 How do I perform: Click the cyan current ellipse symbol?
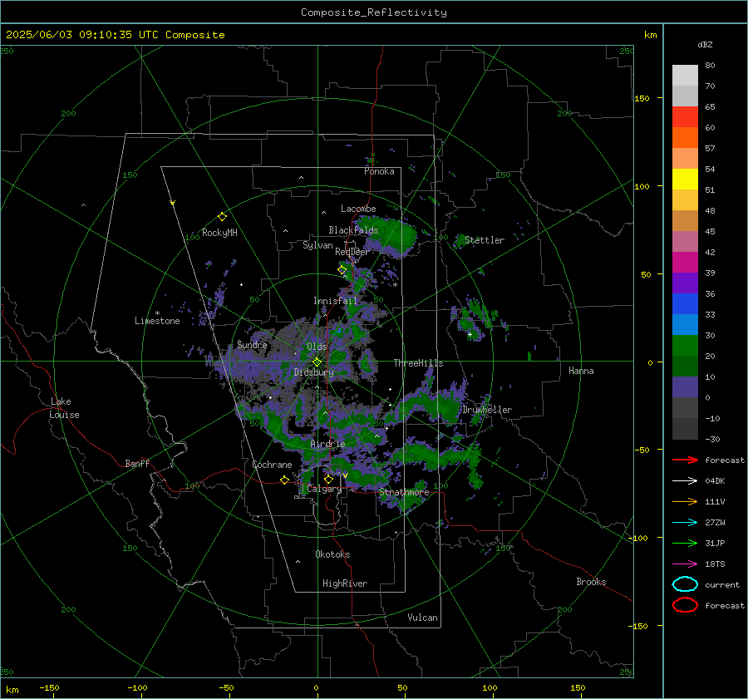(x=685, y=584)
